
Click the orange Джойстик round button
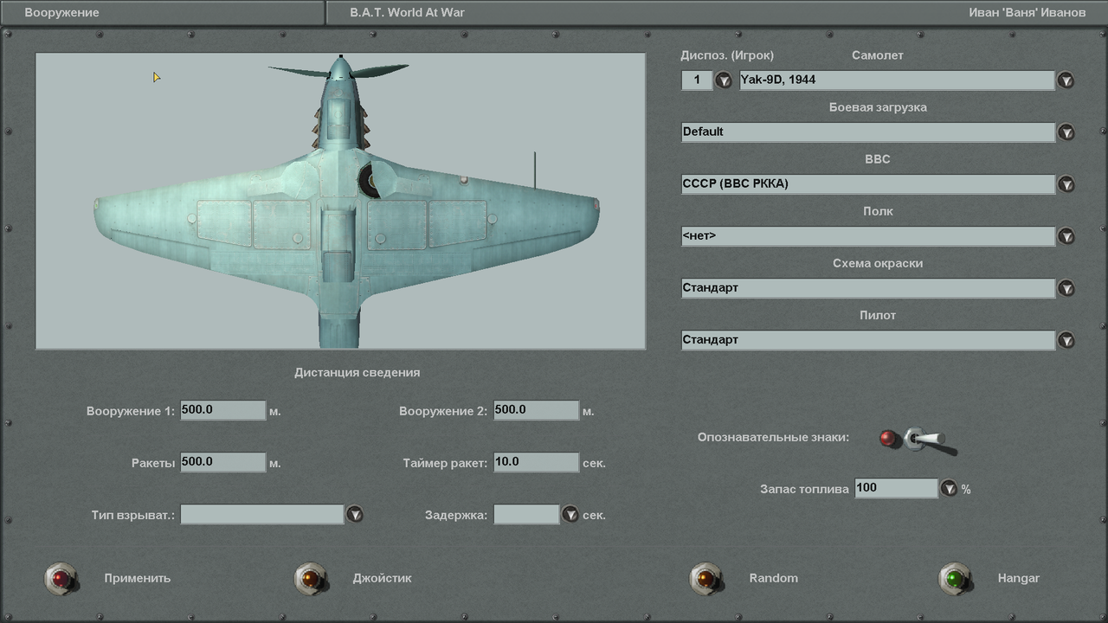pos(310,578)
